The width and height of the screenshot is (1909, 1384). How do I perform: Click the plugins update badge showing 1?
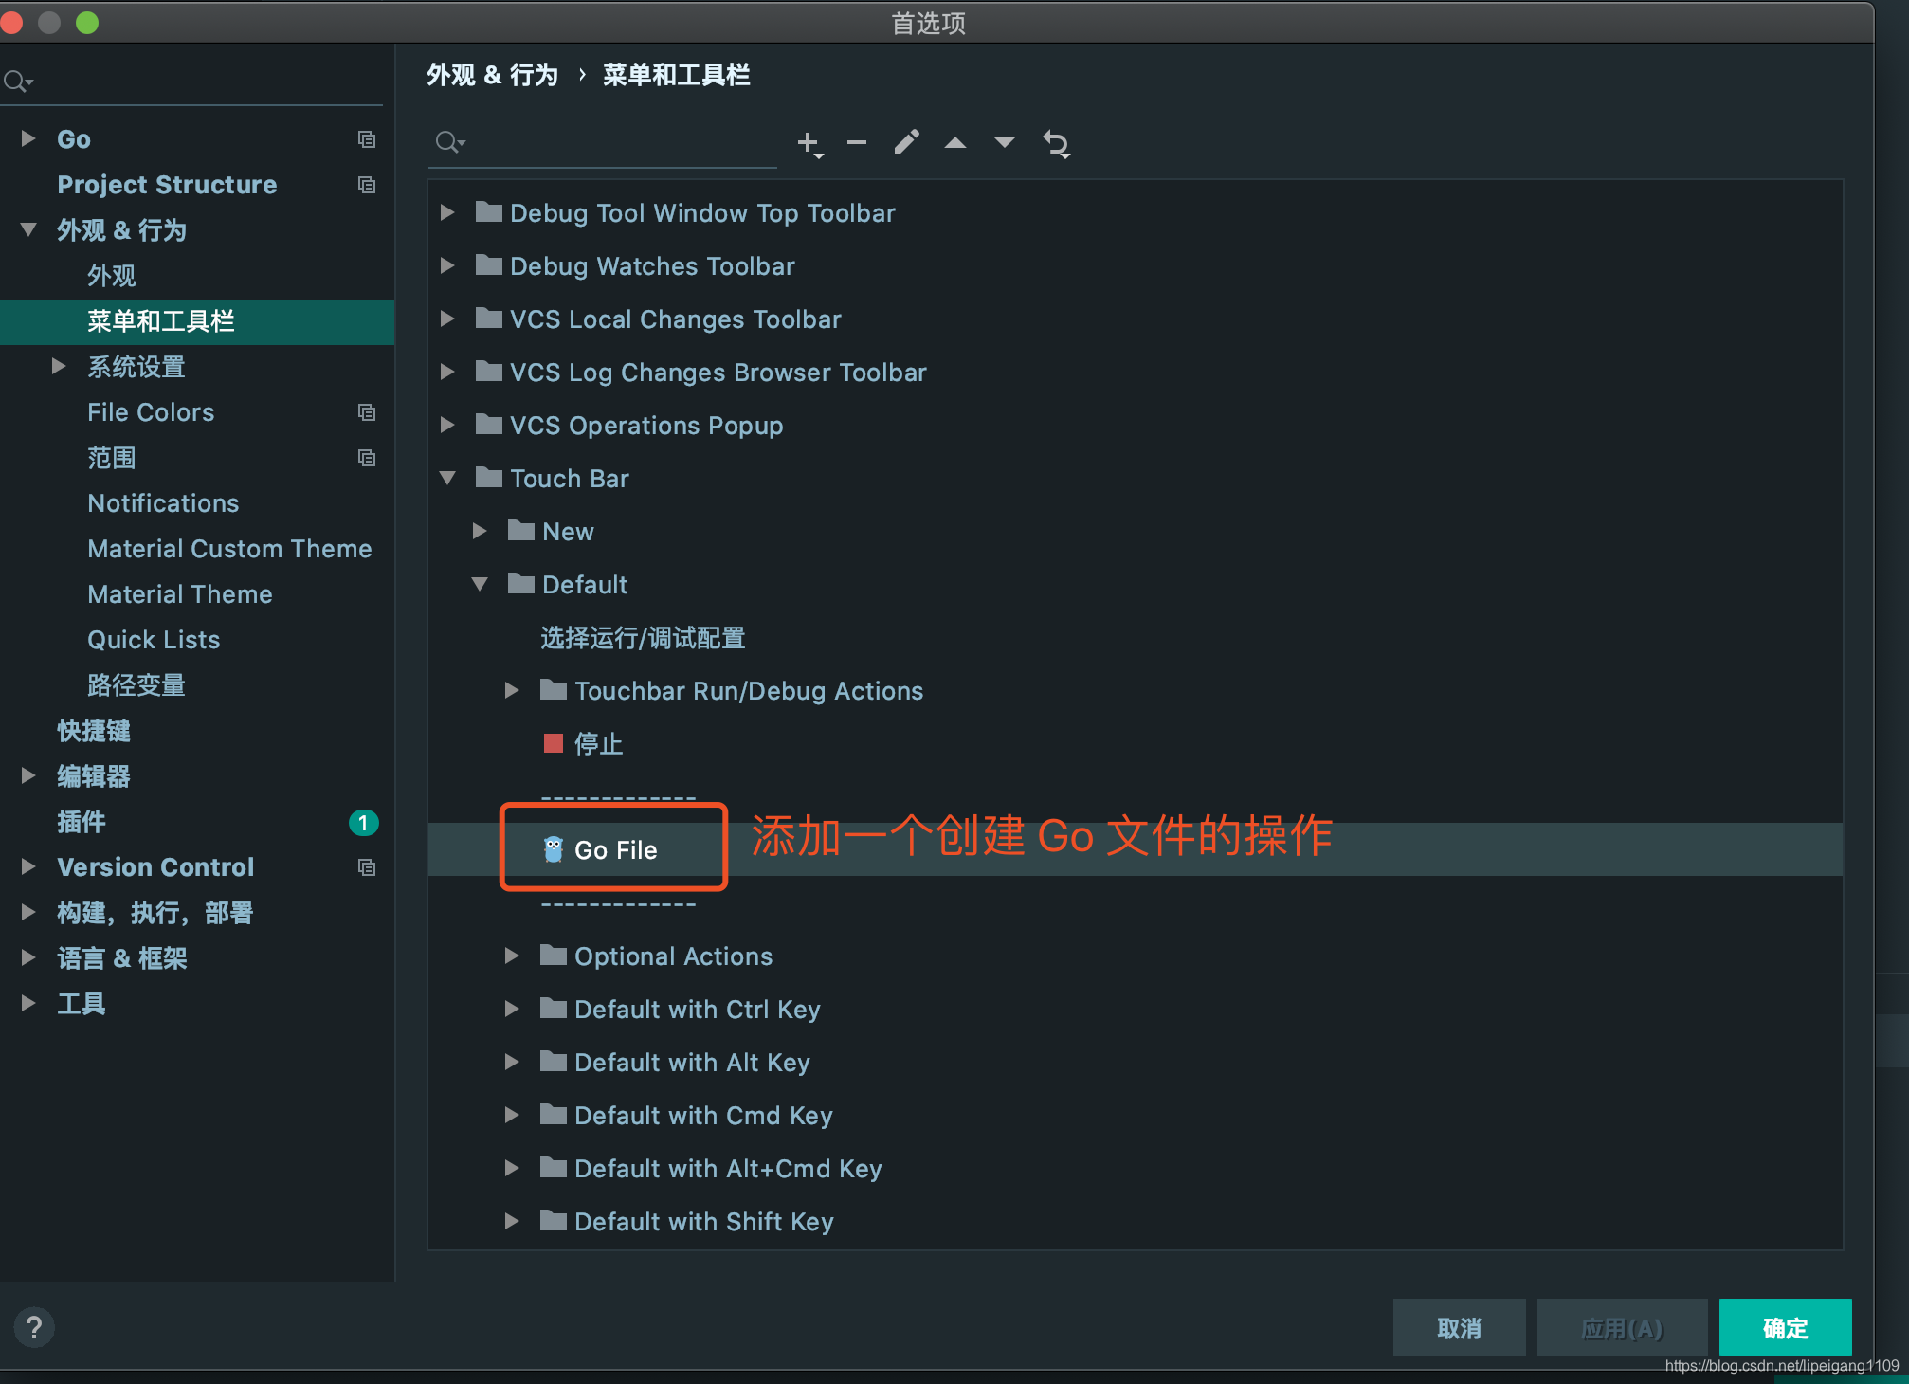(x=364, y=823)
